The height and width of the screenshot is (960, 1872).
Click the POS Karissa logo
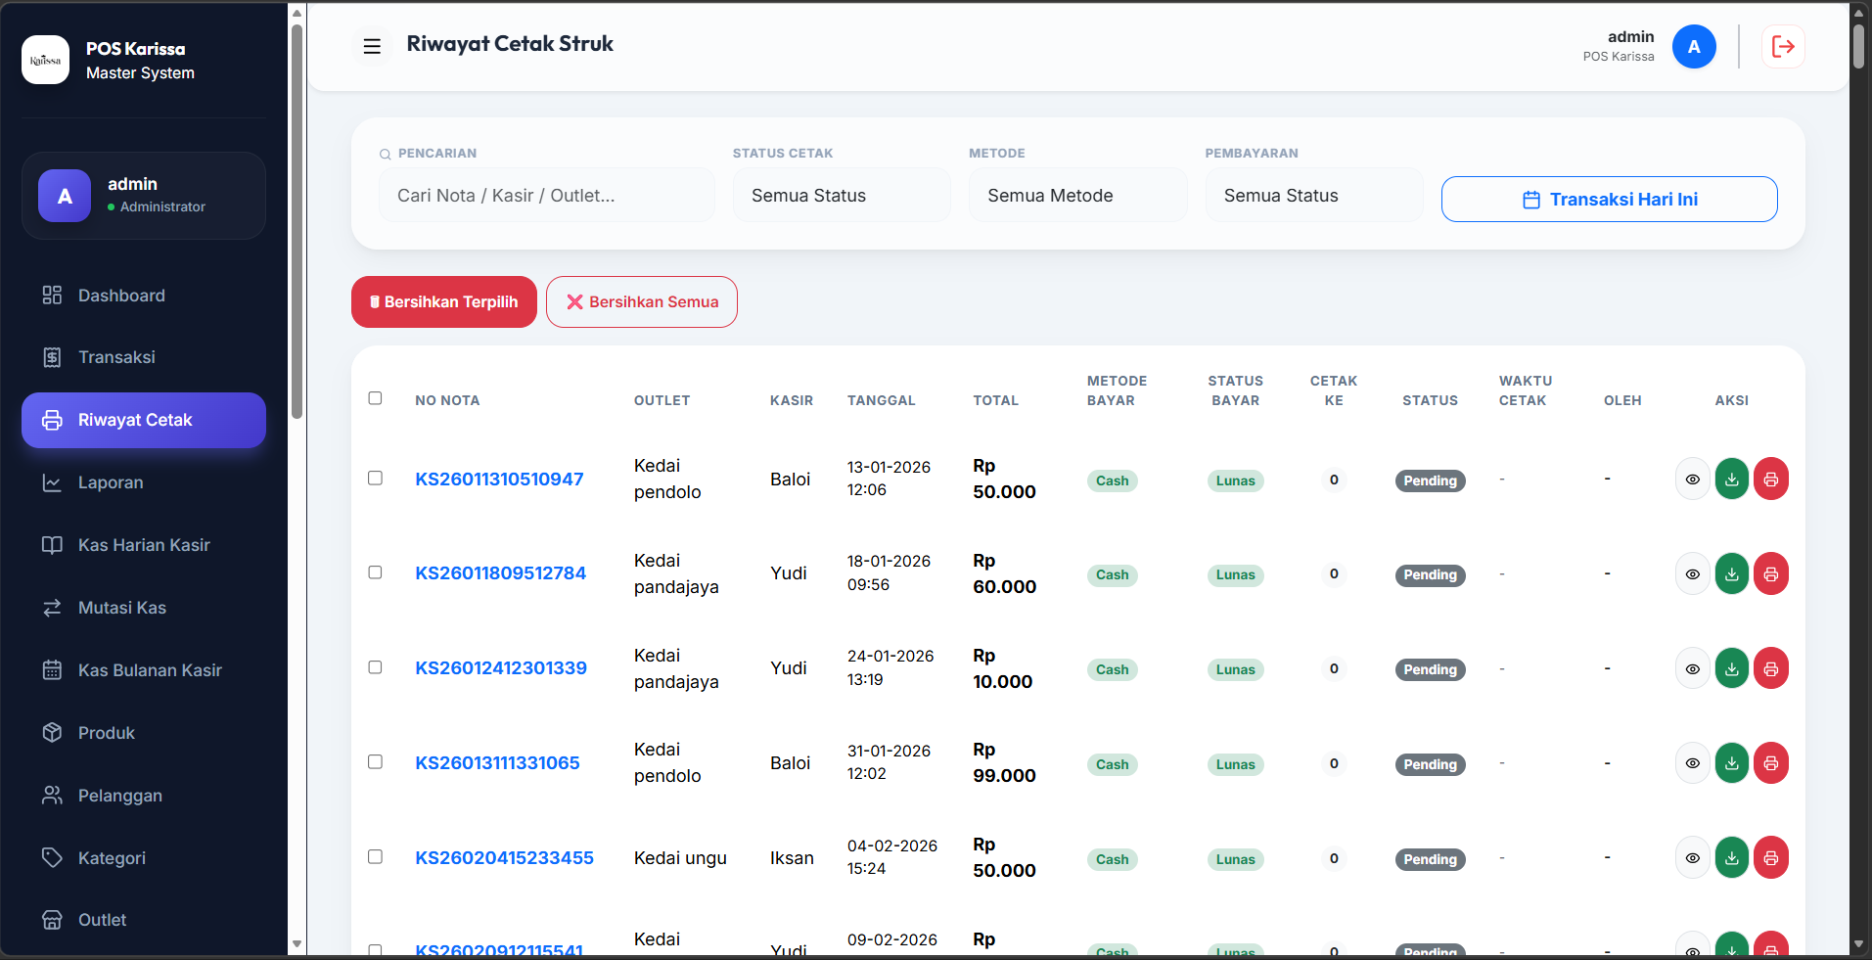(x=45, y=60)
